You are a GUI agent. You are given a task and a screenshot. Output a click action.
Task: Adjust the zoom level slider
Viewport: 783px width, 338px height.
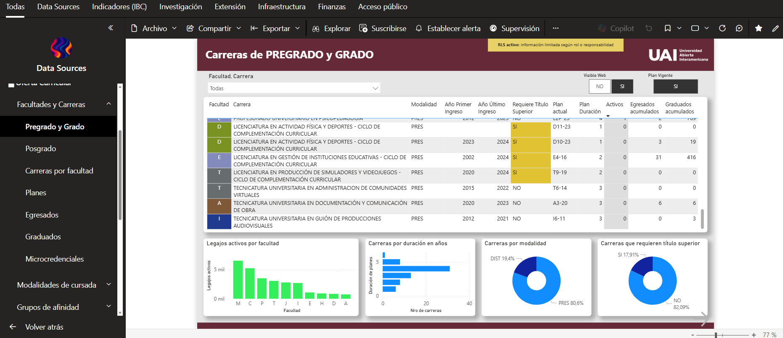point(716,335)
